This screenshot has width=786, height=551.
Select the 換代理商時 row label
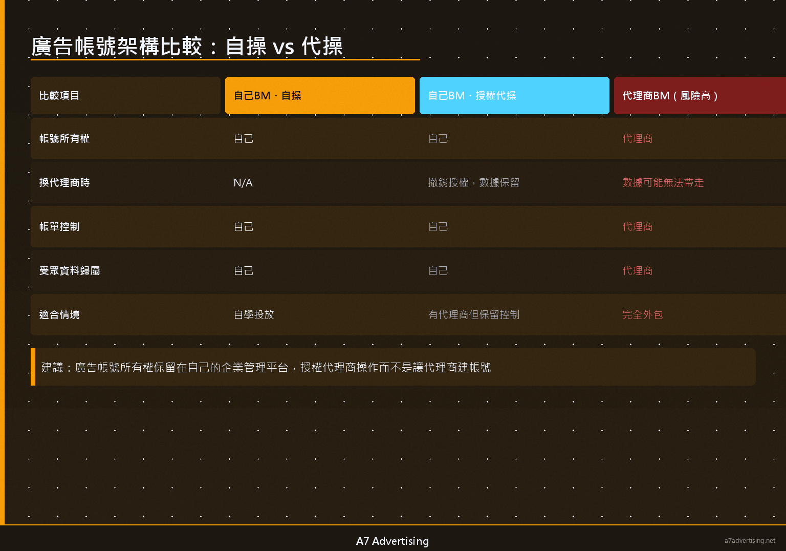64,183
